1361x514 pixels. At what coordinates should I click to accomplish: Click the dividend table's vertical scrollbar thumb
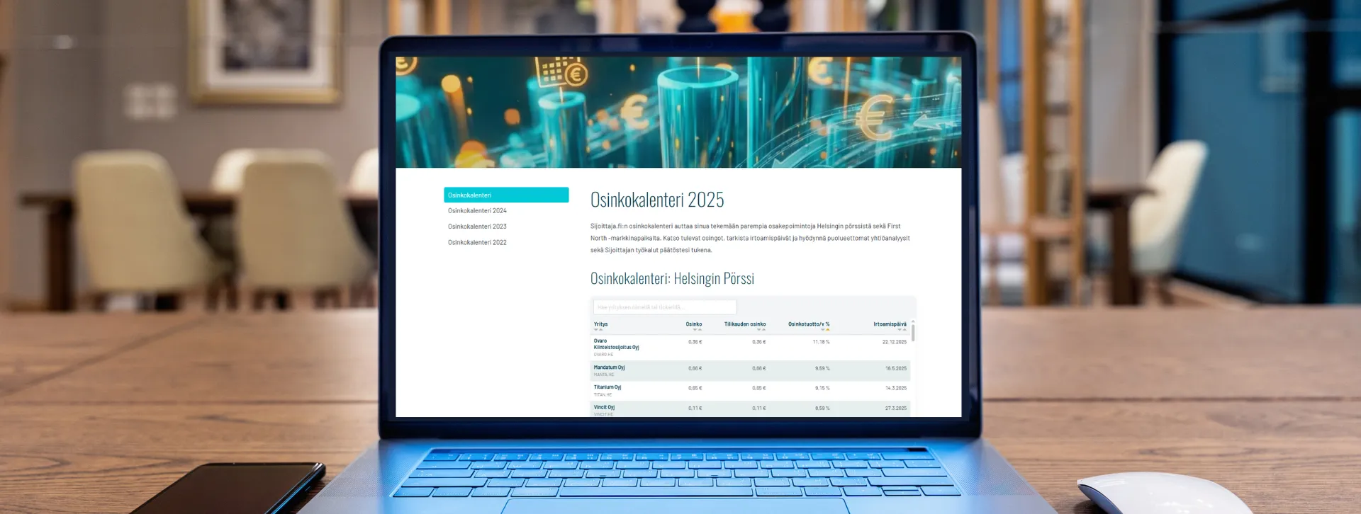913,332
